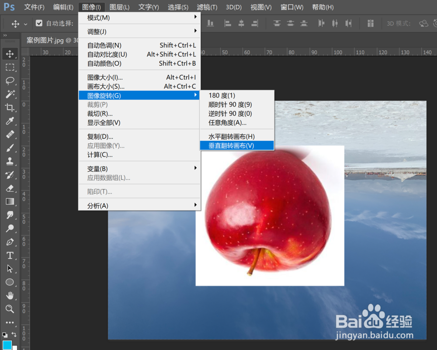Open the 滤镜(T) menu

click(207, 7)
